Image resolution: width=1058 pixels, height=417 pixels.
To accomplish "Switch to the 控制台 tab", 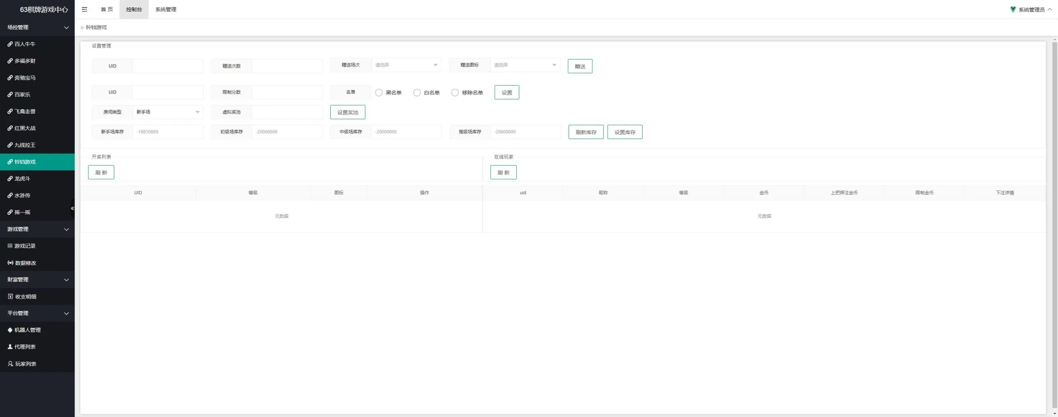I will 134,9.
